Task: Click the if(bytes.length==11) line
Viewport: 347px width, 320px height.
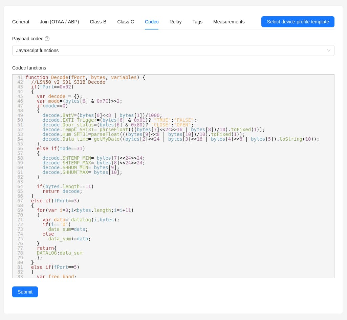Action: (x=65, y=186)
